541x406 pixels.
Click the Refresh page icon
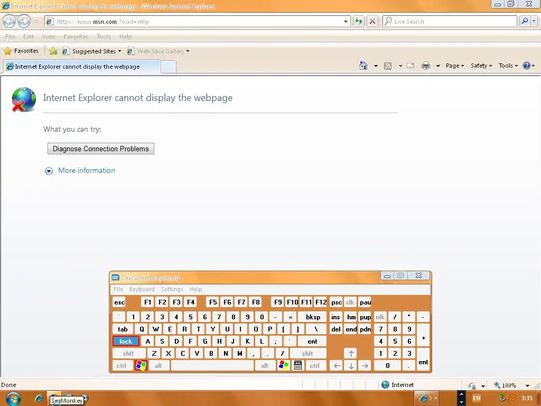click(x=359, y=21)
